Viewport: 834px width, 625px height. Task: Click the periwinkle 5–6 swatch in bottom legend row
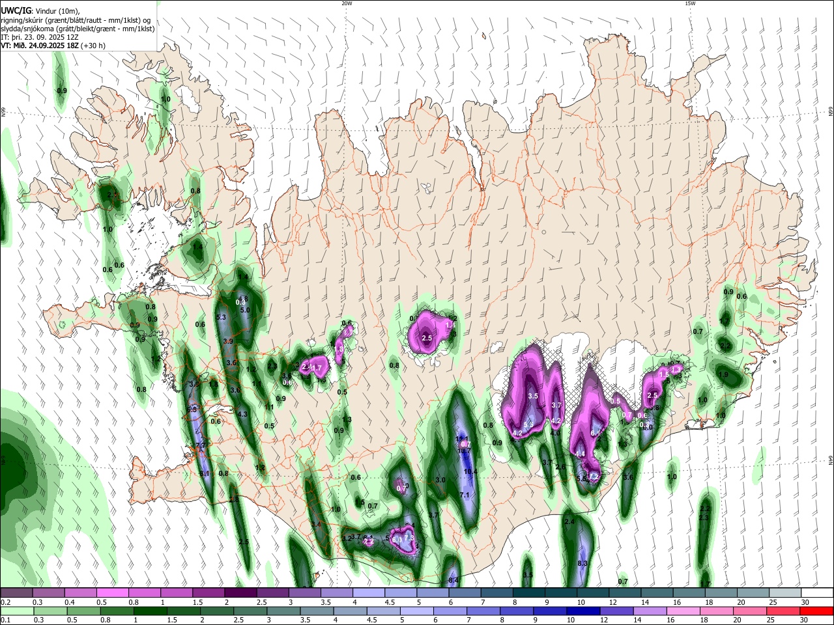point(416,611)
